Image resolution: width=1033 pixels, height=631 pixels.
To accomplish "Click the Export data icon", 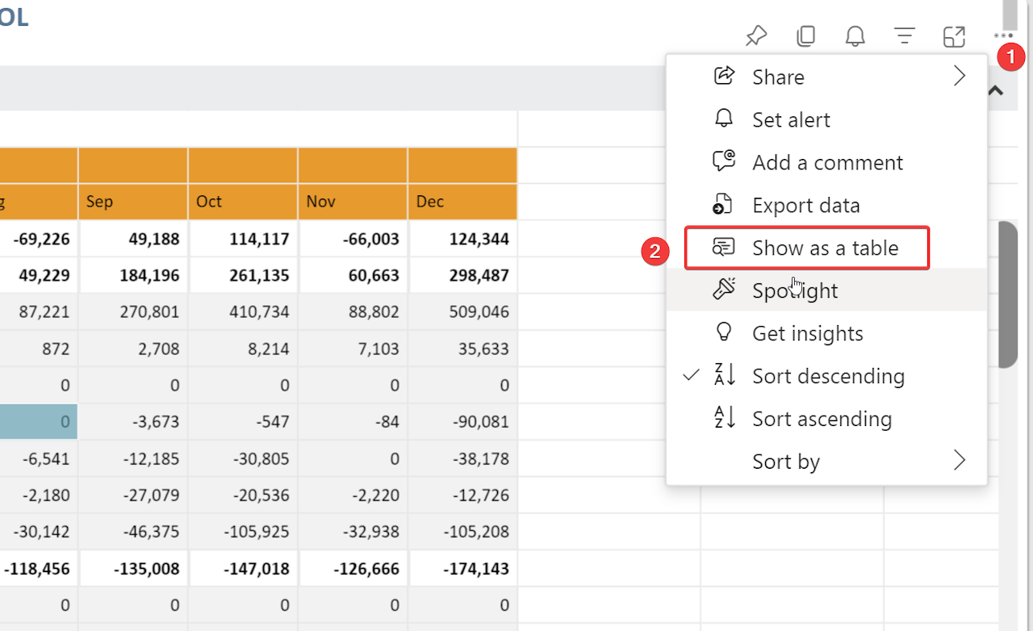I will pyautogui.click(x=724, y=205).
